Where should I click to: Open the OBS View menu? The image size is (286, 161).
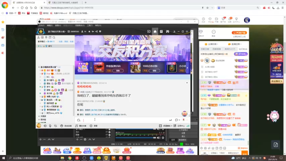58,25
